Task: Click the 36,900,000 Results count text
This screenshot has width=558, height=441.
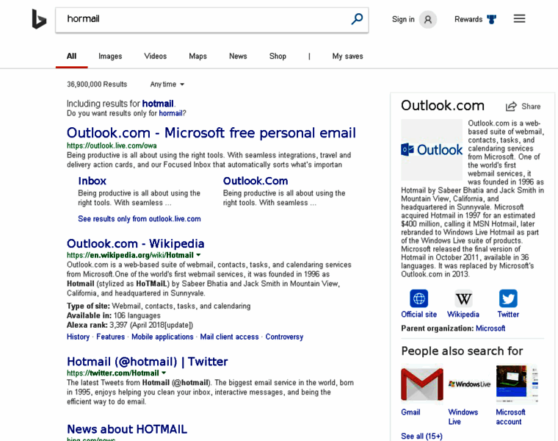Action: (97, 85)
